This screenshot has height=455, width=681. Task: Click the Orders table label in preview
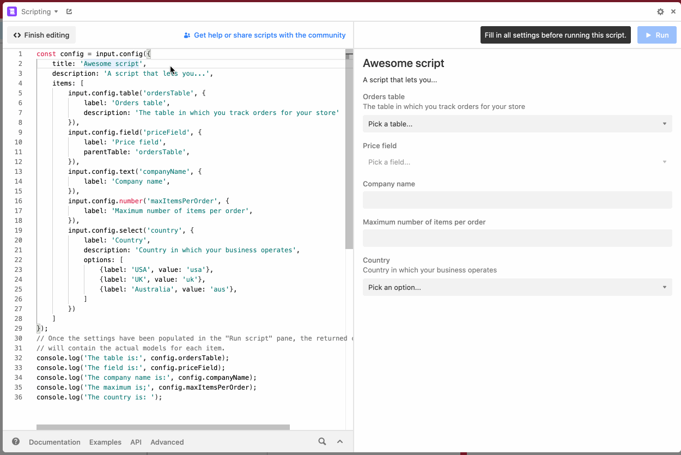(x=384, y=96)
